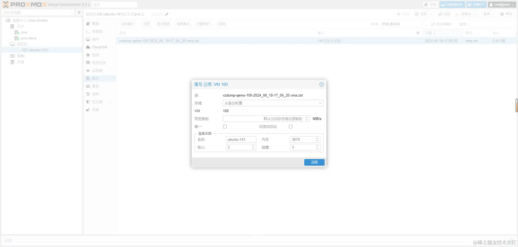Image resolution: width=518 pixels, height=247 pixels.
Task: Switch to the 权限 tab
Action: coord(100,110)
